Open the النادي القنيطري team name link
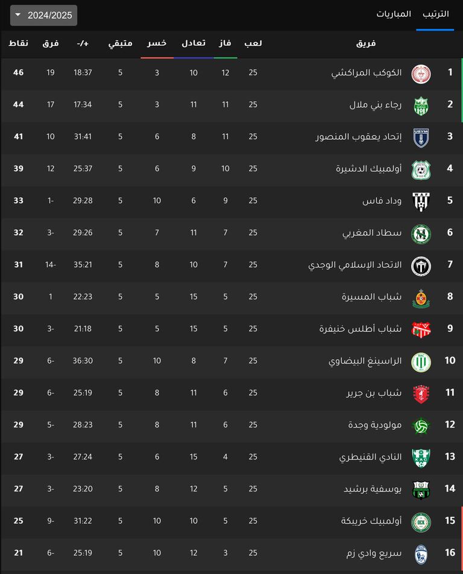This screenshot has height=574, width=463. click(x=370, y=456)
